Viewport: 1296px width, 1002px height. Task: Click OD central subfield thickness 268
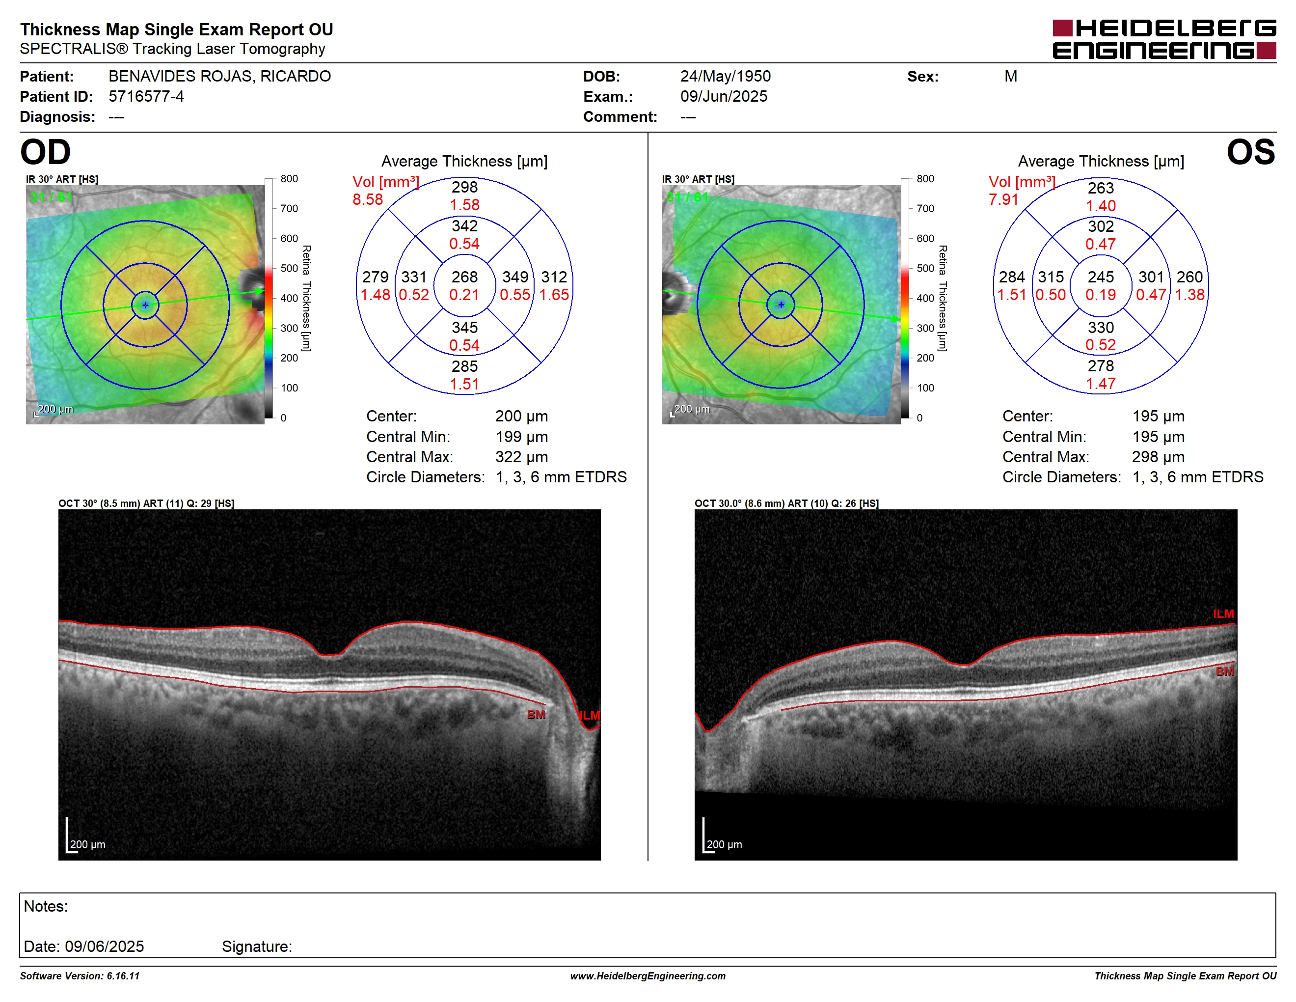click(464, 277)
